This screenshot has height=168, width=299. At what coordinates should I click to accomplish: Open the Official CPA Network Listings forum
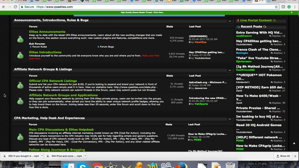[x=53, y=81]
